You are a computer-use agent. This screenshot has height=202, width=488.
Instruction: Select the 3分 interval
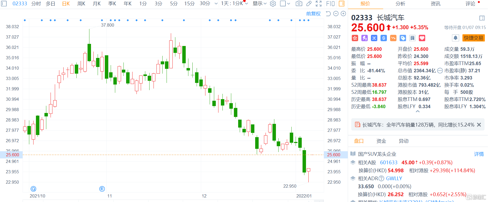click(158, 3)
